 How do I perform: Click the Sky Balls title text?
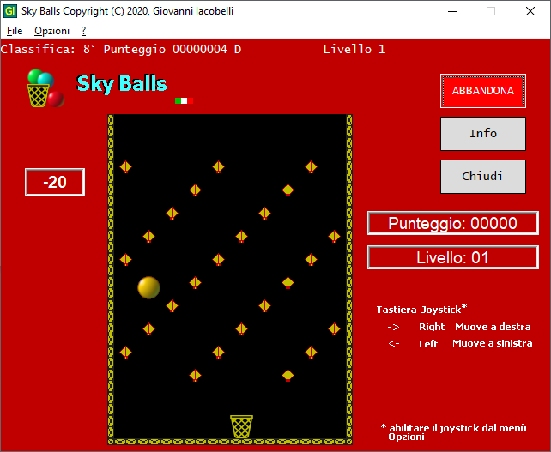tap(122, 83)
